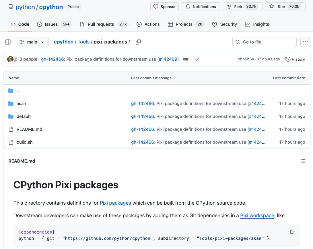
Task: Expand the truncated commit message ellipsis
Action: coord(186,59)
